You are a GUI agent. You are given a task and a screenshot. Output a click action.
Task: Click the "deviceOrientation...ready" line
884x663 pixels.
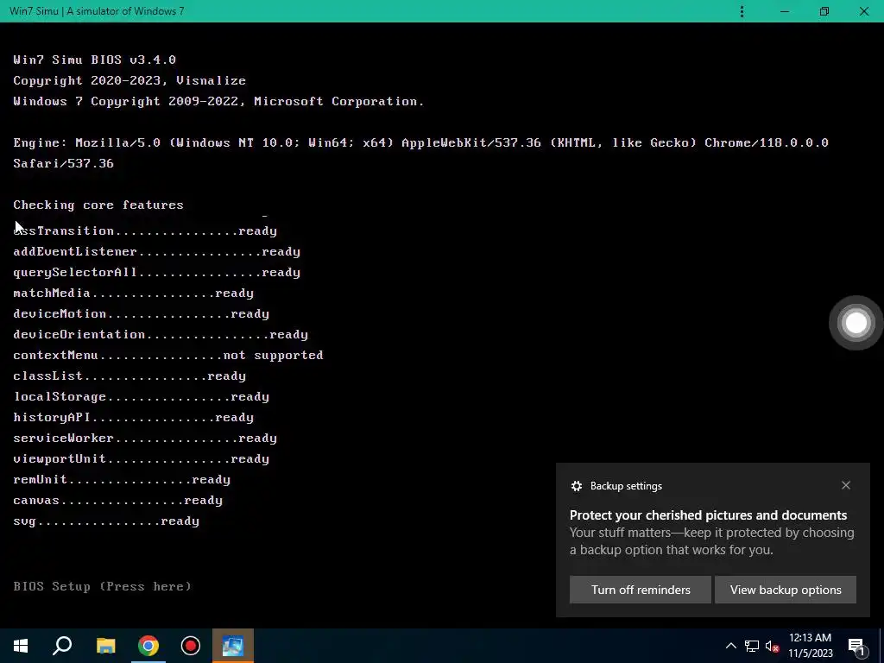(160, 335)
